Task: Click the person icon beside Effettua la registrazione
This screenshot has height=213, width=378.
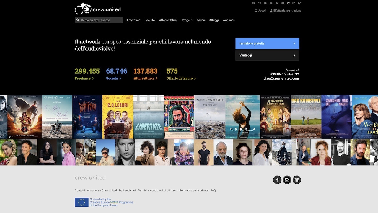Action: coord(271,10)
